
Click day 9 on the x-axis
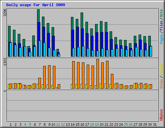[x=49, y=124]
